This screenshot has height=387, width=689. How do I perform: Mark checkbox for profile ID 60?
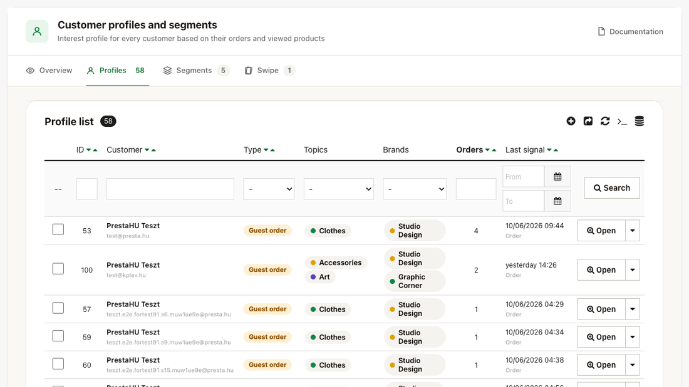click(x=58, y=364)
